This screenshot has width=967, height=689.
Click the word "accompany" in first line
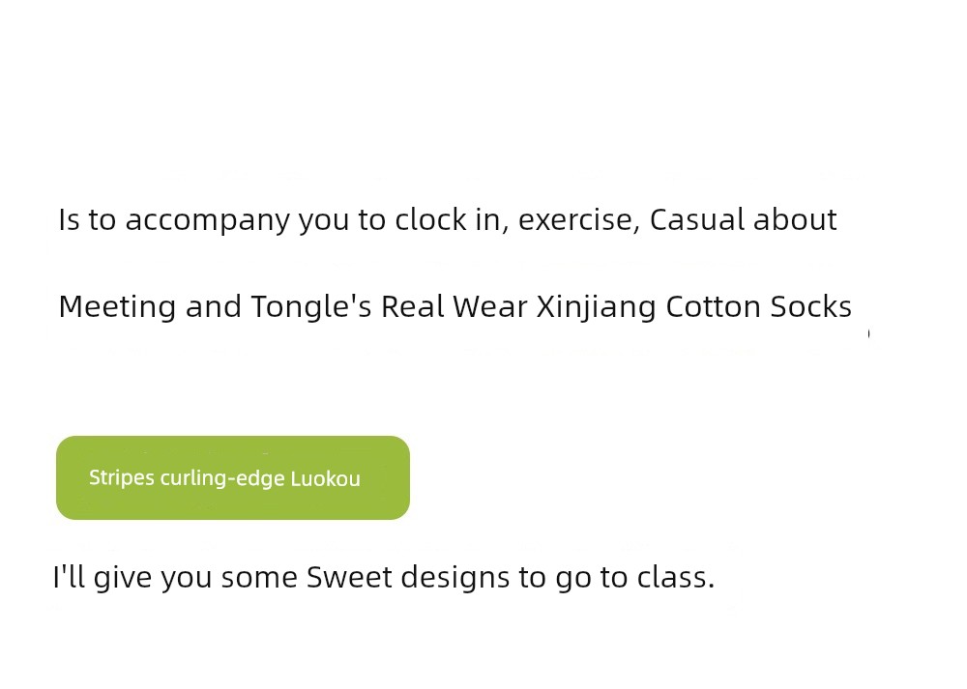[x=207, y=220]
